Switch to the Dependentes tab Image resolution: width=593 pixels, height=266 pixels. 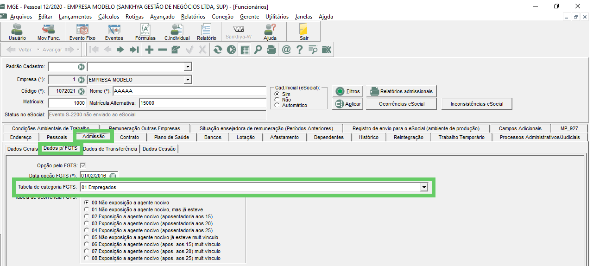coord(329,137)
